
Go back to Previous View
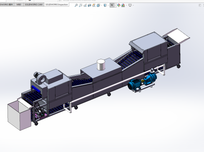pyautogui.click(x=85, y=5)
